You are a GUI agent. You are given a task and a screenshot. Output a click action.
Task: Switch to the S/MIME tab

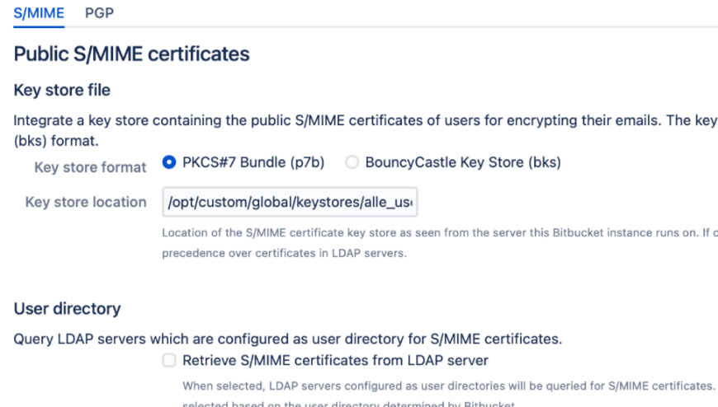click(x=38, y=12)
